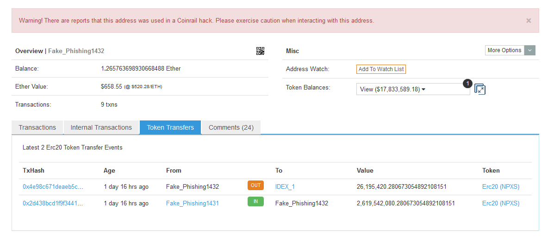The image size is (554, 246).
Task: Click the orange OUT direction badge
Action: [x=255, y=186]
